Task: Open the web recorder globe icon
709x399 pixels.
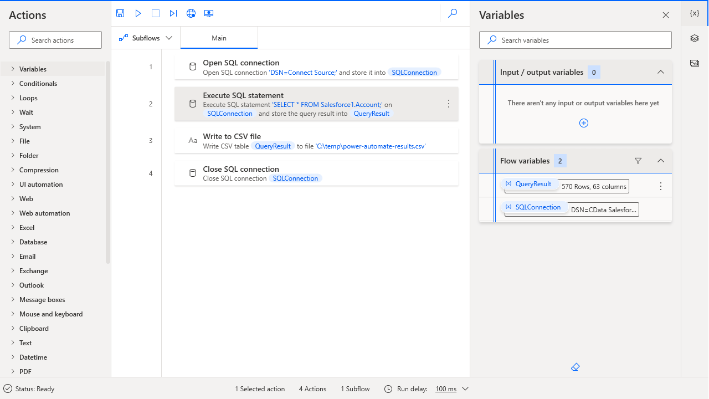Action: [191, 13]
